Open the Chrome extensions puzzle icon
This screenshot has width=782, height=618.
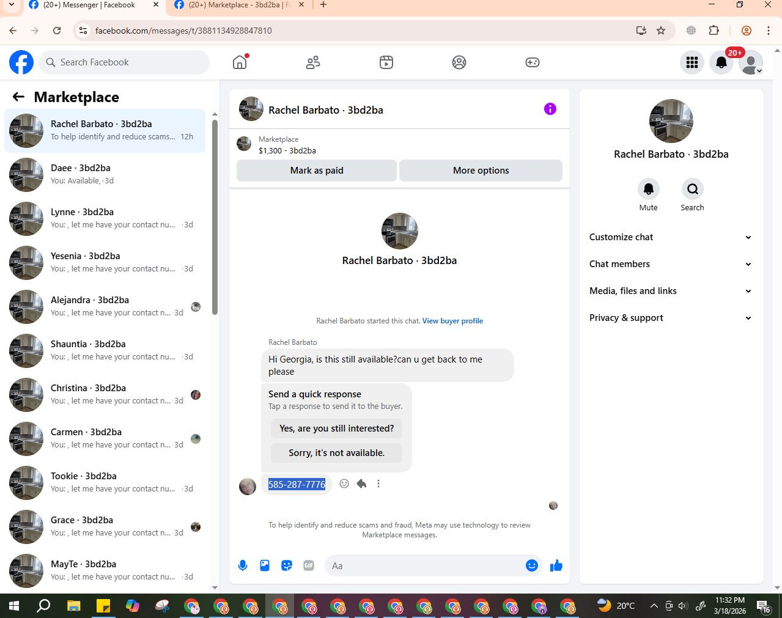(714, 31)
